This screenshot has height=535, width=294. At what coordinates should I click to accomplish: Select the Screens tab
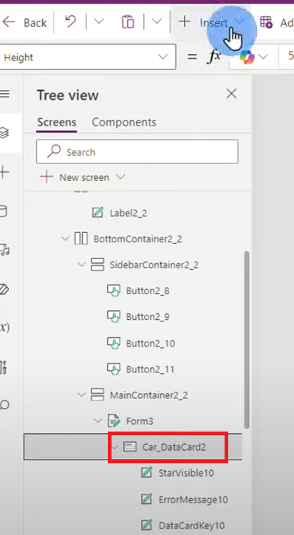click(57, 122)
